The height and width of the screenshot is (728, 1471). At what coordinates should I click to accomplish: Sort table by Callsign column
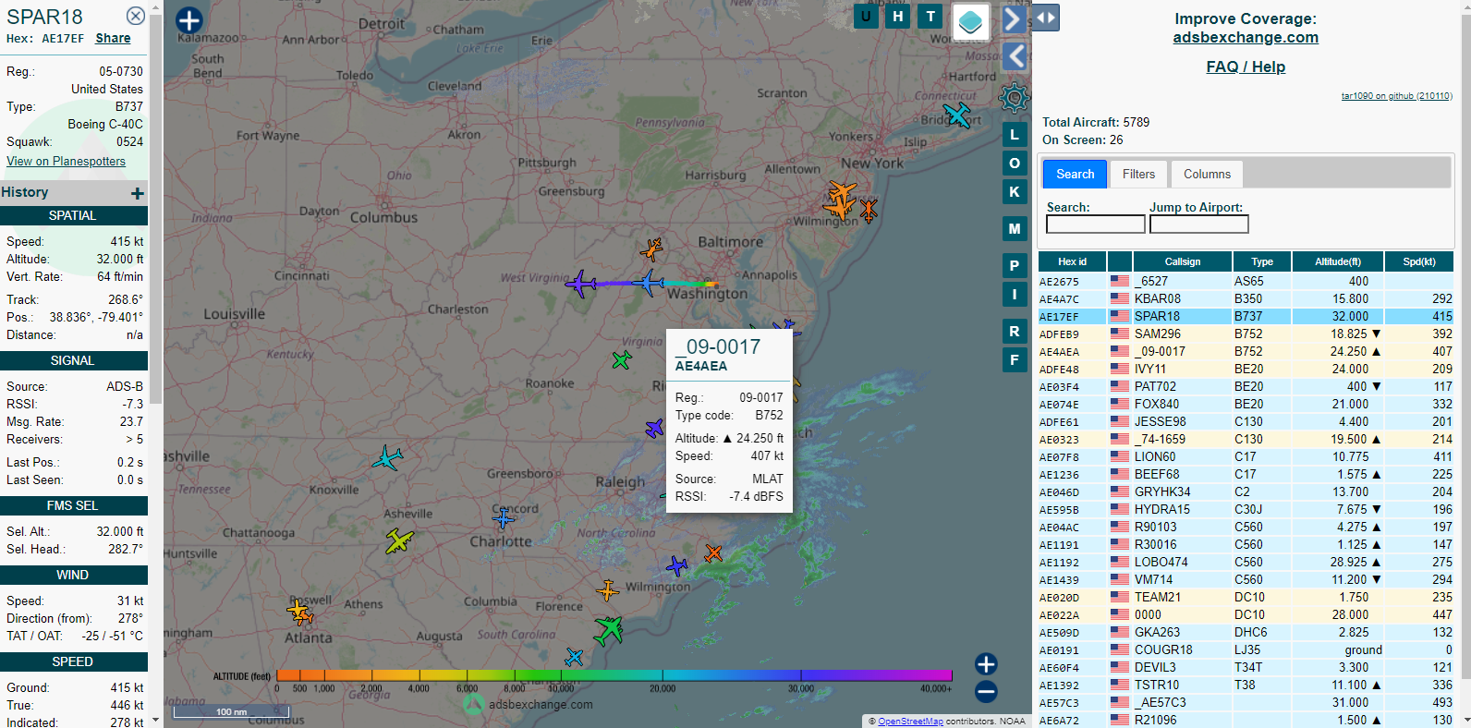(1183, 261)
